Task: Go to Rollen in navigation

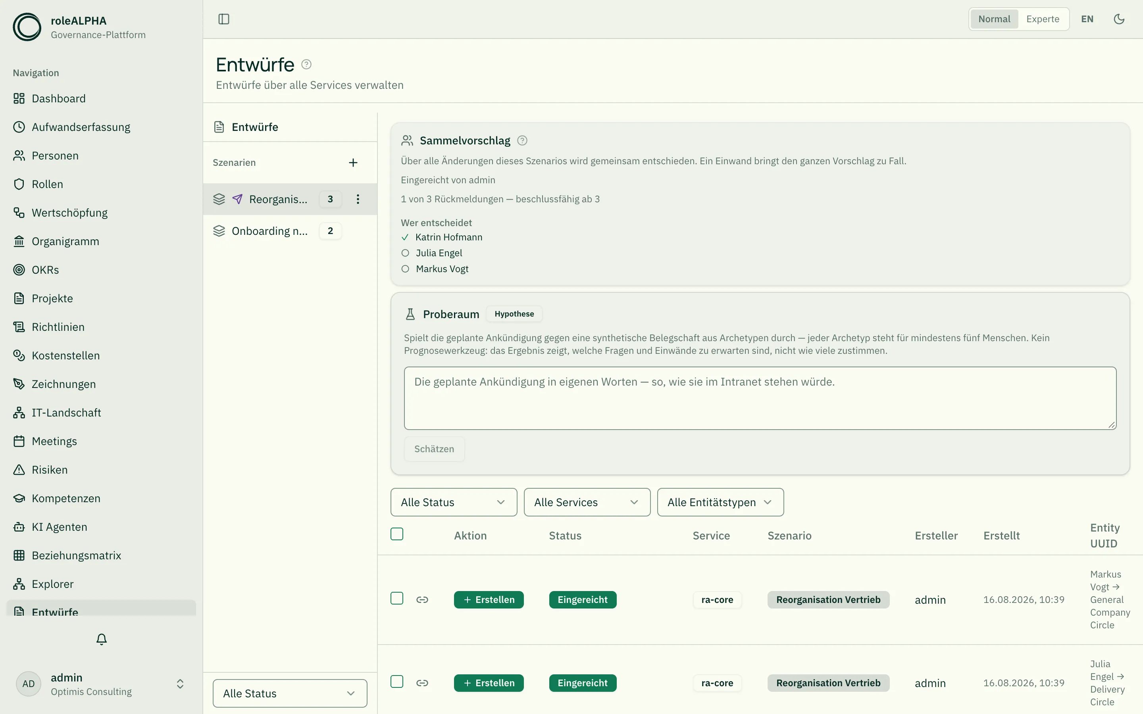Action: (102, 184)
